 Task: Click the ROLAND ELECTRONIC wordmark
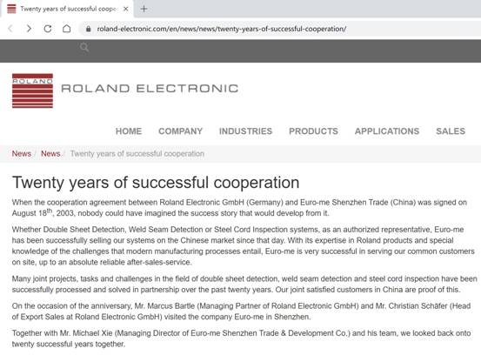[x=150, y=89]
